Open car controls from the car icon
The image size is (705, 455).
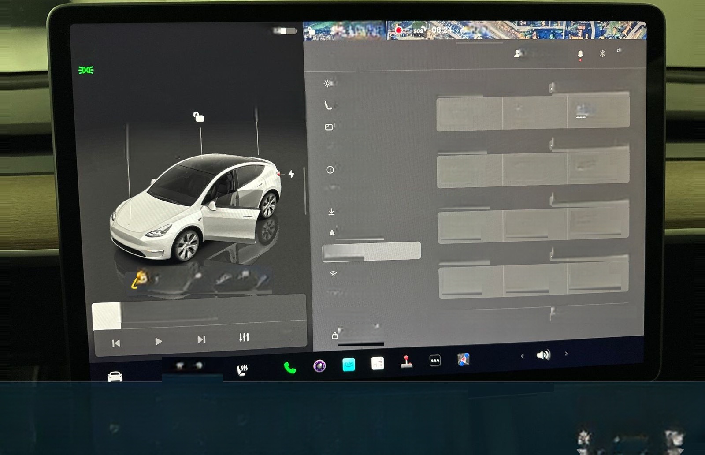point(115,376)
